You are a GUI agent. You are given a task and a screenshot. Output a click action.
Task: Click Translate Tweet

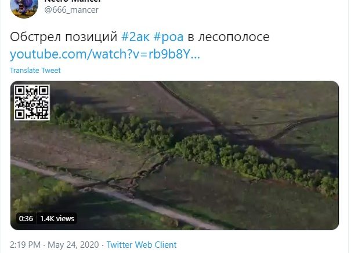click(x=35, y=70)
